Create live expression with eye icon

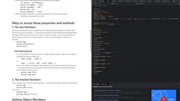click(x=113, y=4)
